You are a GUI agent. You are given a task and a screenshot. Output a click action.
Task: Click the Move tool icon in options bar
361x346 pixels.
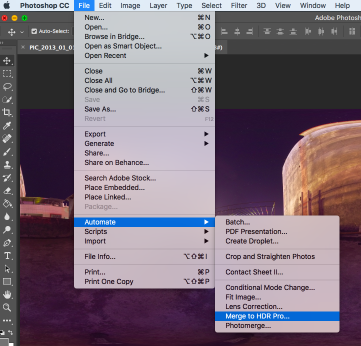(x=11, y=32)
